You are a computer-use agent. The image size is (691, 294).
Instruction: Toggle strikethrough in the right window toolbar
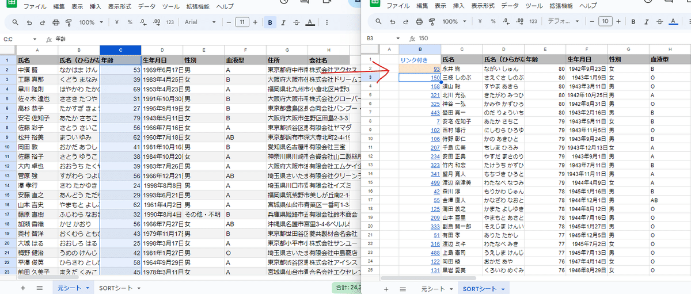tap(660, 21)
